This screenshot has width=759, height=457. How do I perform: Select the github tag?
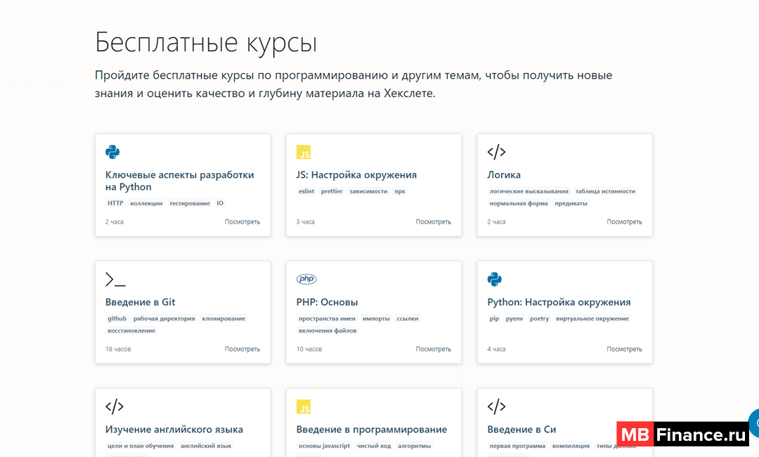point(117,318)
